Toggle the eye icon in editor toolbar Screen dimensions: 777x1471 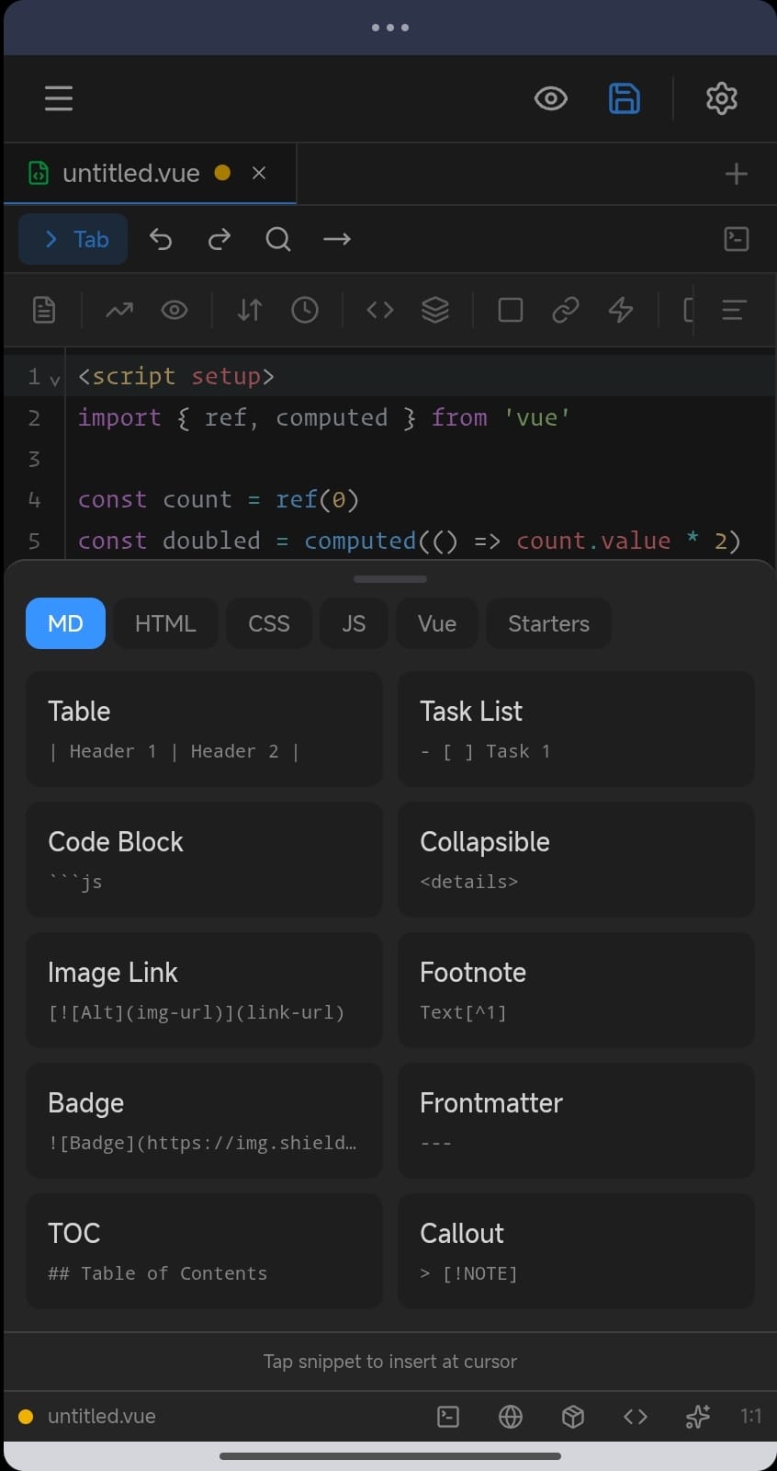tap(175, 310)
